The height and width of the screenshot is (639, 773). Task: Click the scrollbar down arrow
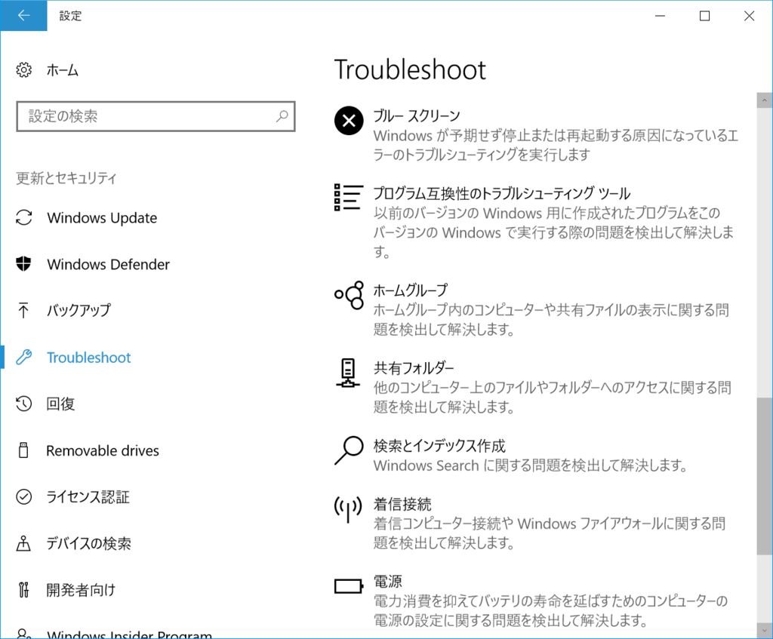coord(765,630)
